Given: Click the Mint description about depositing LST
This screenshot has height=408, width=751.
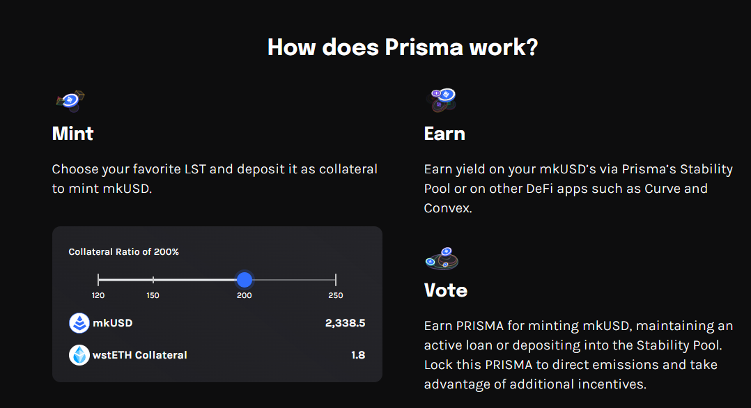Looking at the screenshot, I should (215, 179).
